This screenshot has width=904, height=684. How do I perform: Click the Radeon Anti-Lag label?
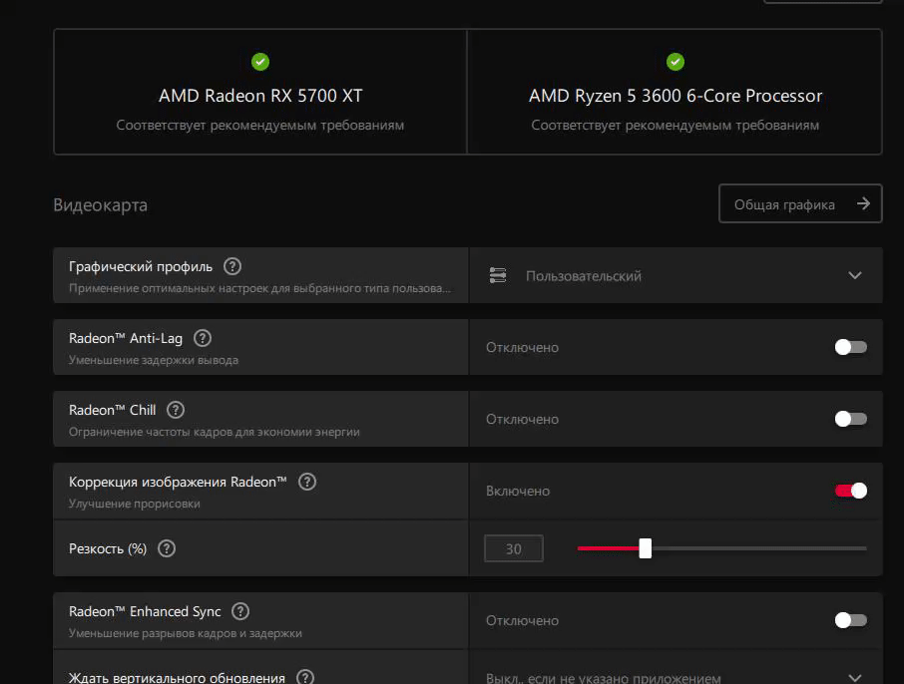click(x=126, y=338)
